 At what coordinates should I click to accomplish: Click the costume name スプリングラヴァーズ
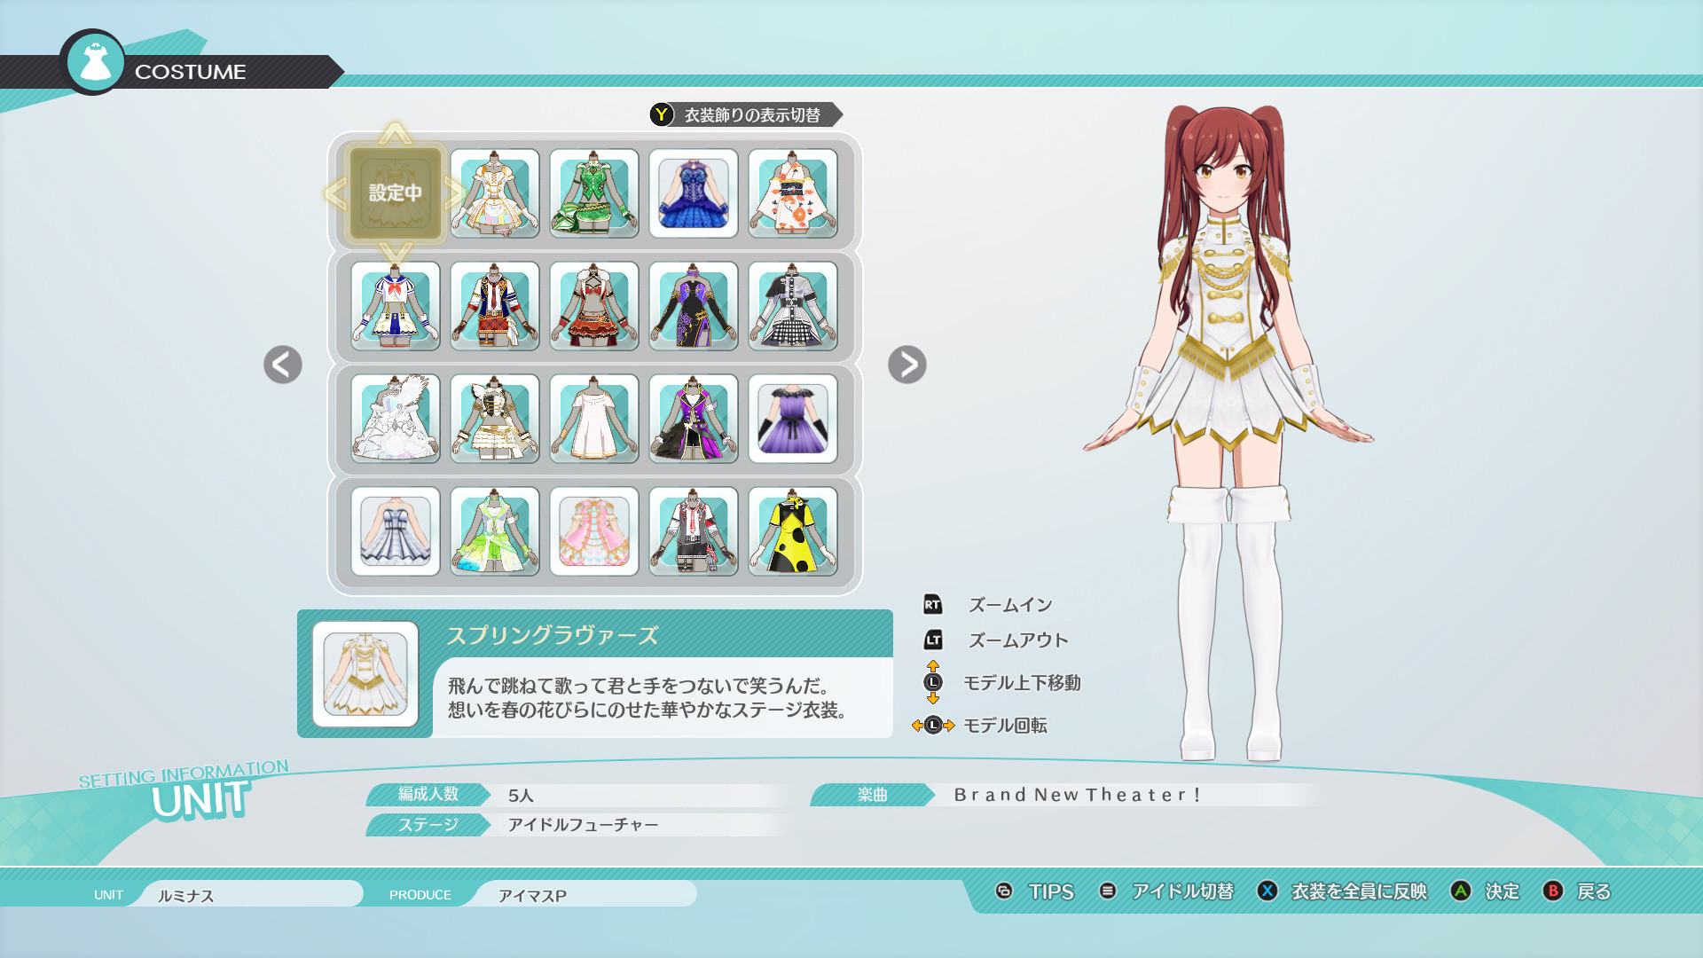[x=553, y=635]
